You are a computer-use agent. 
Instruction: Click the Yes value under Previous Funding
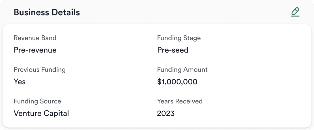(x=20, y=82)
